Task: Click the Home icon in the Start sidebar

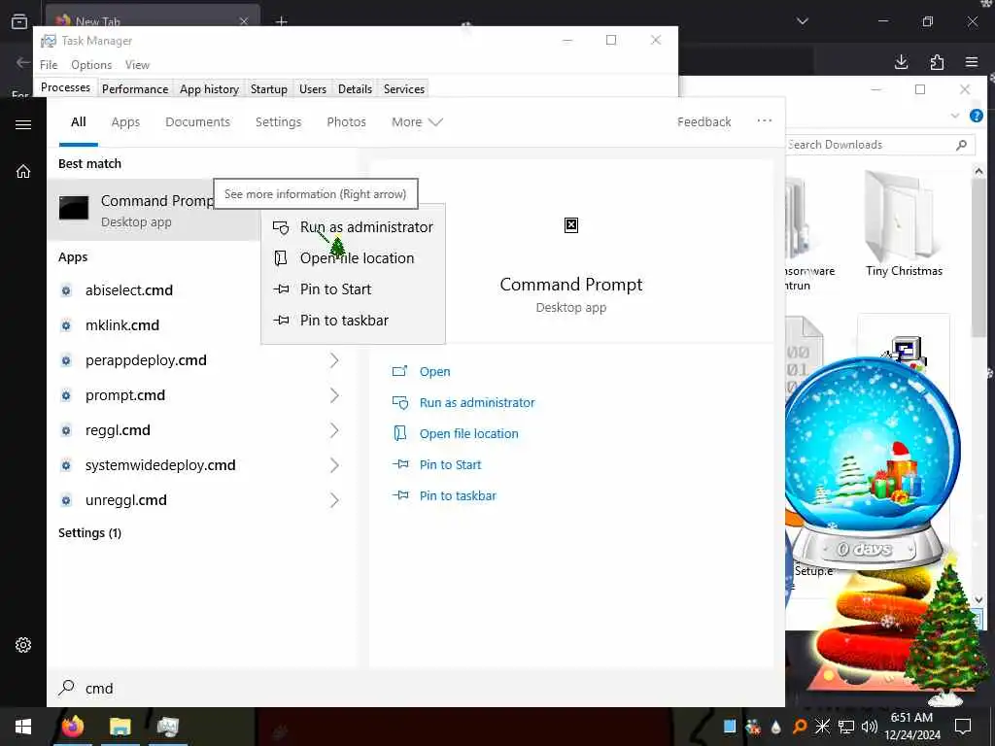Action: point(23,171)
